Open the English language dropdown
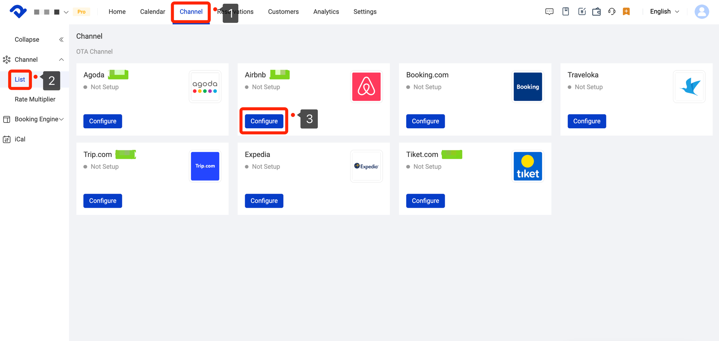 (664, 11)
